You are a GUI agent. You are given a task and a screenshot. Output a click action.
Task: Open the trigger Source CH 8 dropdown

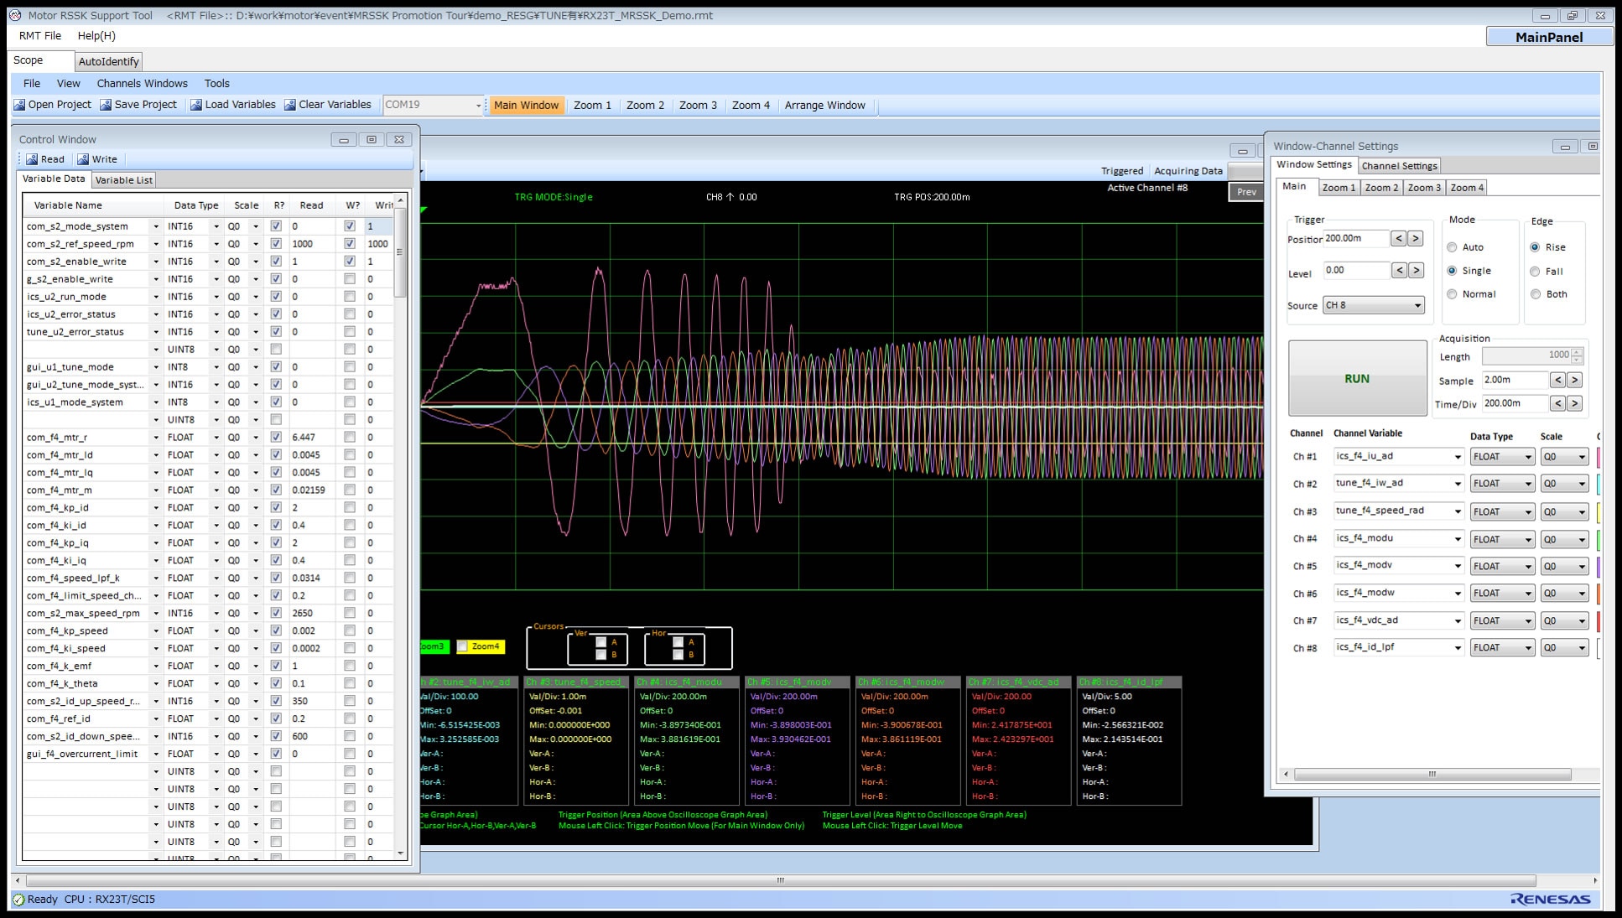[x=1417, y=305]
